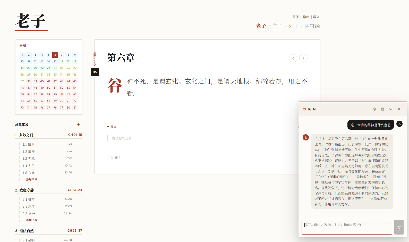409x242 pixels.
Task: Click the user avatar in chat
Action: [399, 124]
